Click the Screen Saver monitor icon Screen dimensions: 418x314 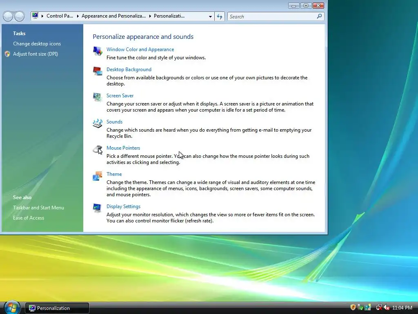click(x=98, y=97)
